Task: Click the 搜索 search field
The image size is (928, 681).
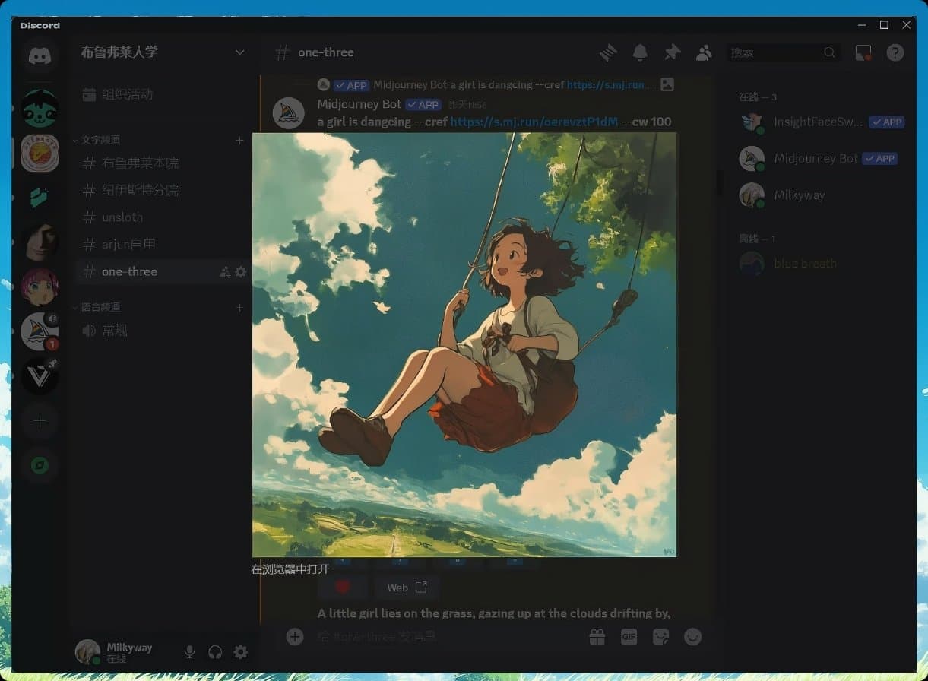Action: (x=775, y=52)
